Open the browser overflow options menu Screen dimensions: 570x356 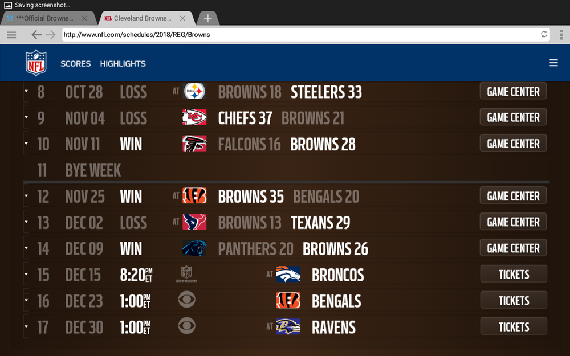561,35
